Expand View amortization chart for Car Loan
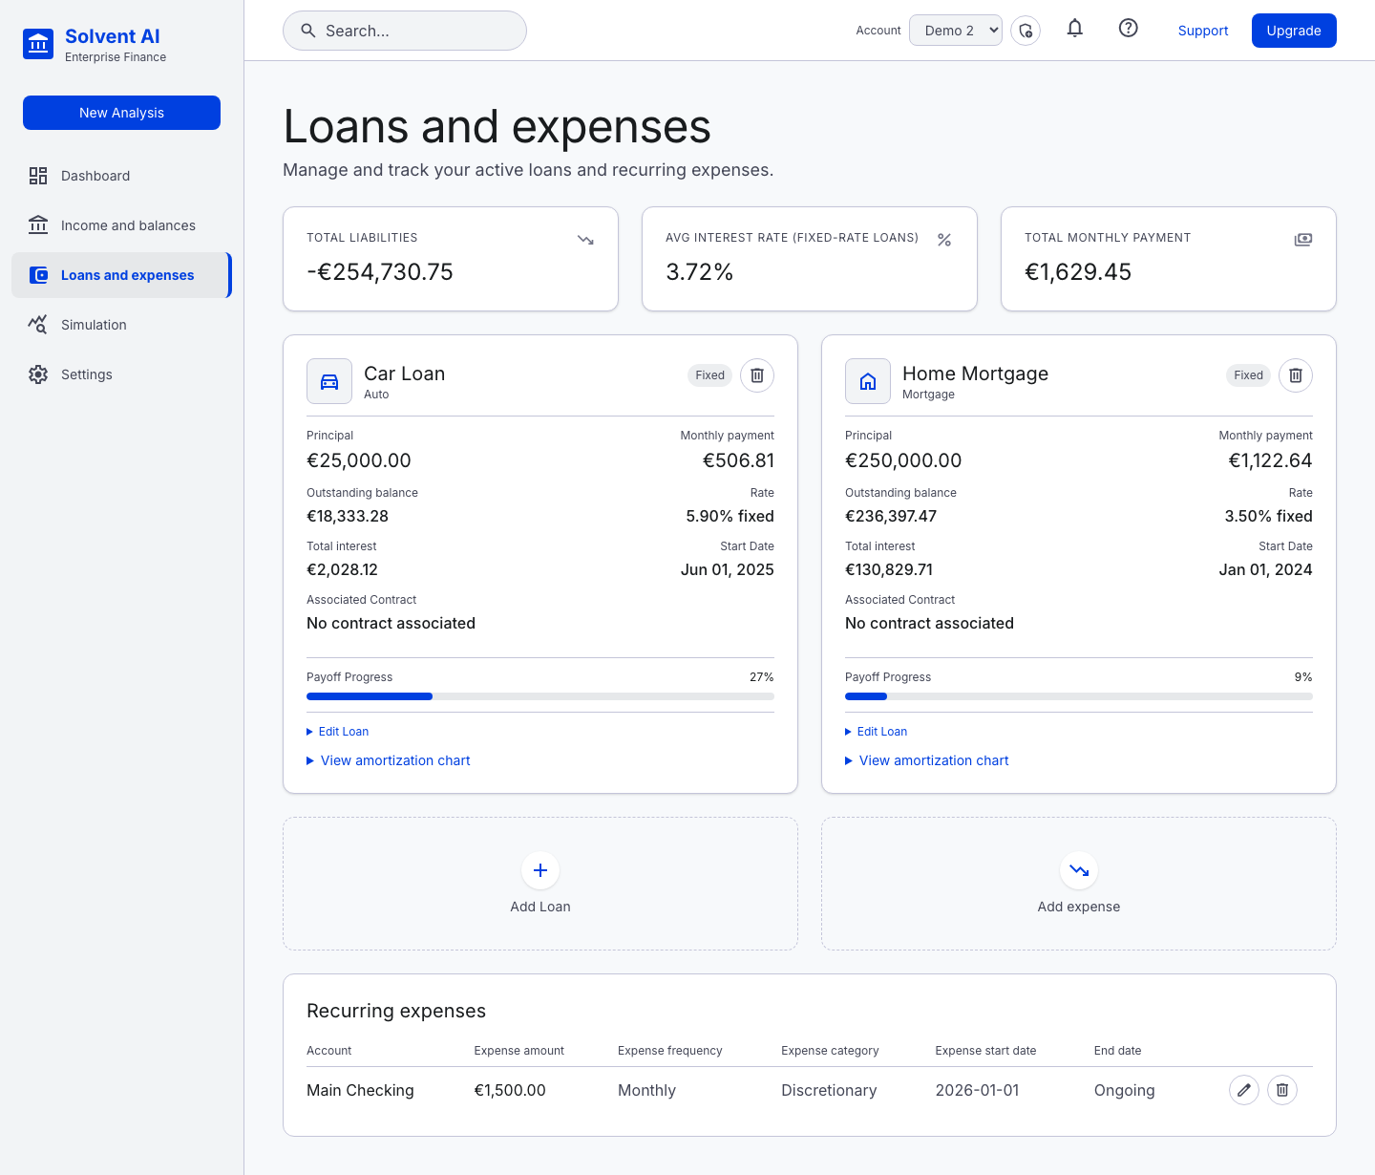Viewport: 1375px width, 1175px height. tap(389, 760)
